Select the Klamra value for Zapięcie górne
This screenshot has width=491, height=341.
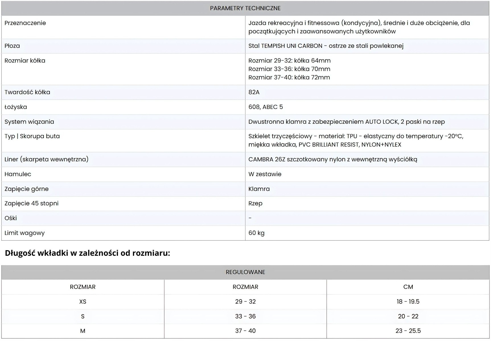(259, 189)
